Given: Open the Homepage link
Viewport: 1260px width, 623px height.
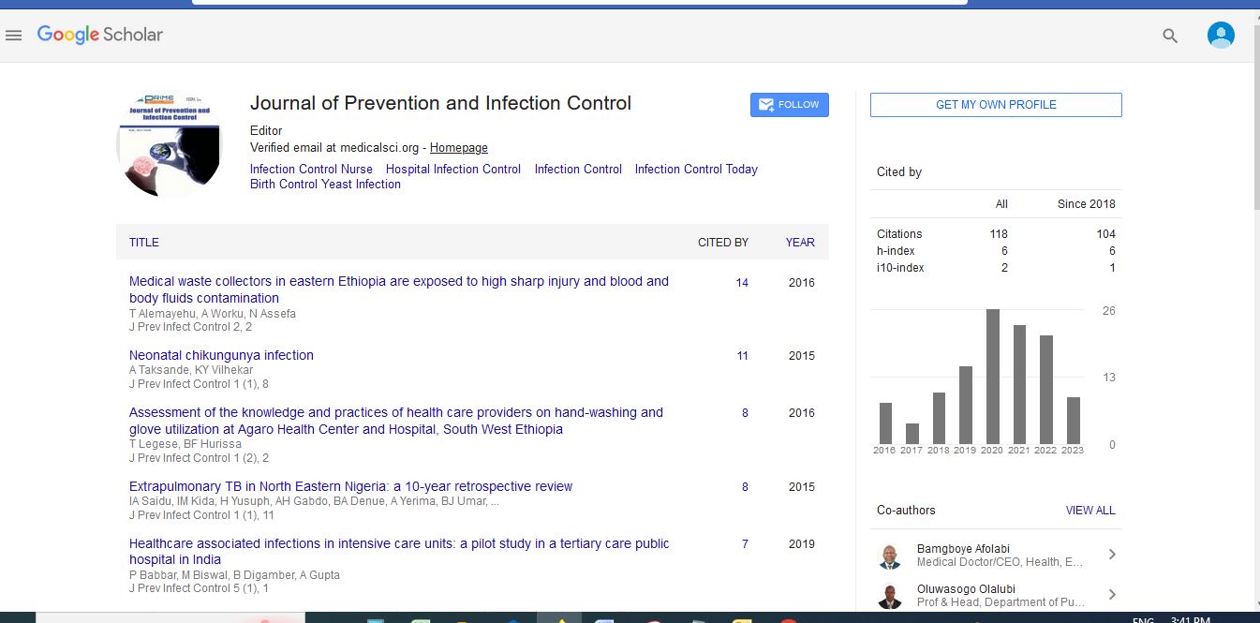Looking at the screenshot, I should [x=458, y=148].
